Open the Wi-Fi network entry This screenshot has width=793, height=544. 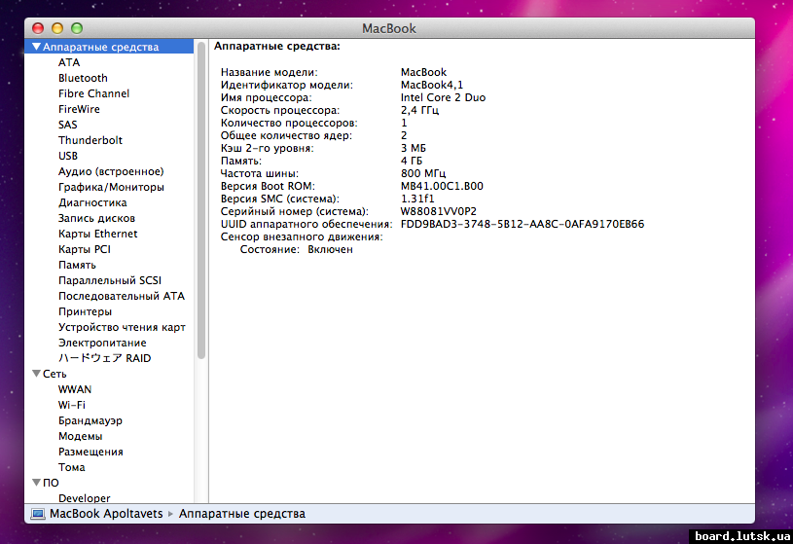click(71, 405)
